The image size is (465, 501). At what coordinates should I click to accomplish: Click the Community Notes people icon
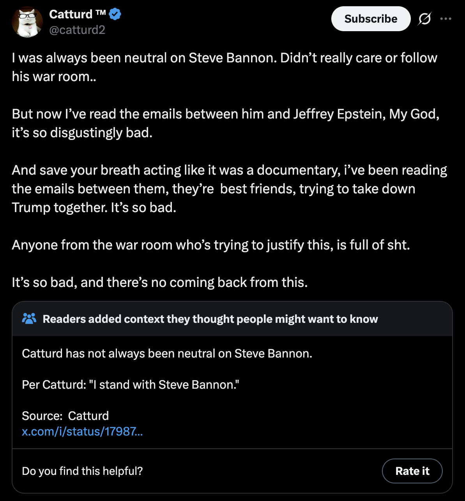pyautogui.click(x=29, y=319)
